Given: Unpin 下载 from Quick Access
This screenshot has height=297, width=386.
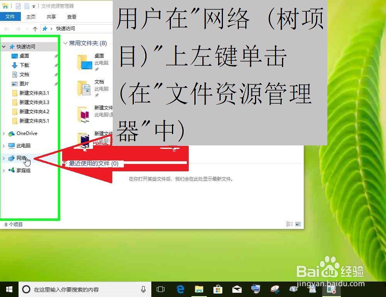Looking at the screenshot, I should coord(55,65).
